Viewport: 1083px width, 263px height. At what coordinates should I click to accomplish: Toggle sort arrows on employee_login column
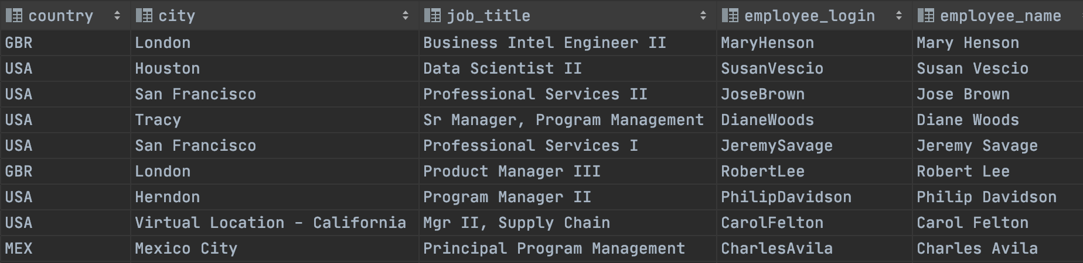[899, 16]
